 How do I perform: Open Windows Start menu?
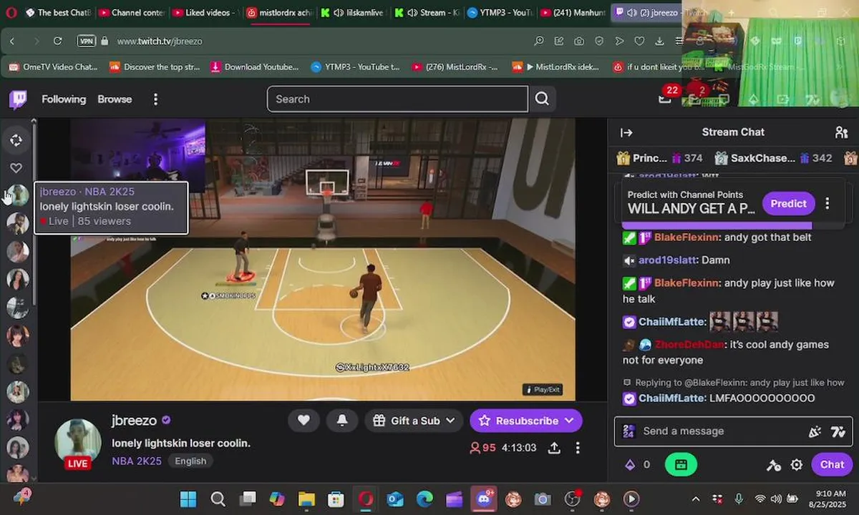tap(188, 499)
